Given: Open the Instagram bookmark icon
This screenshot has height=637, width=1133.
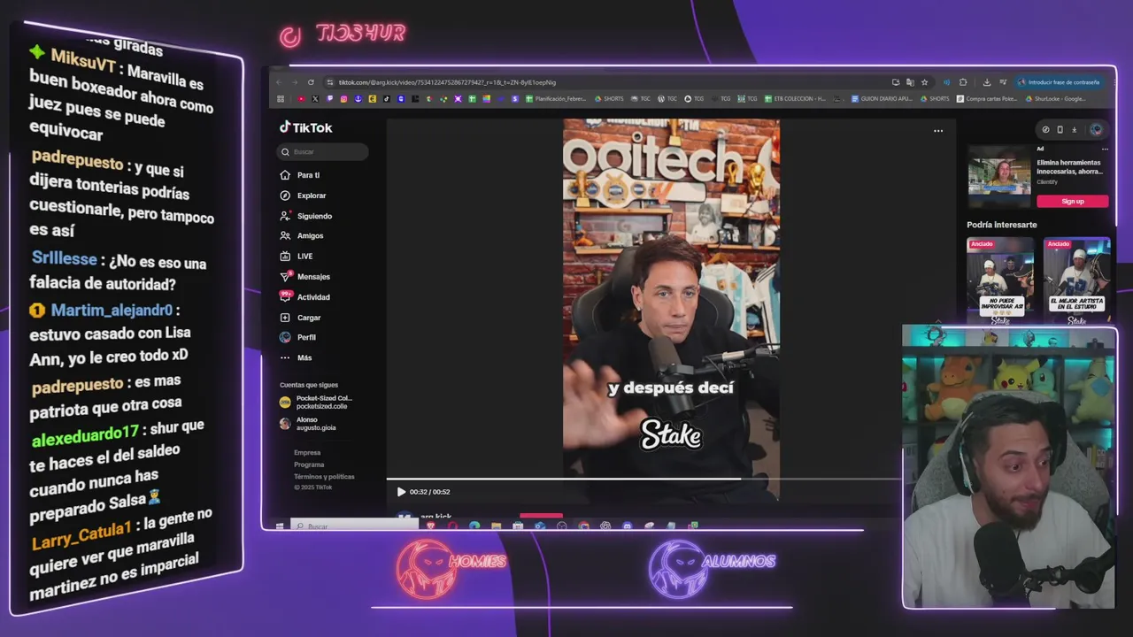Looking at the screenshot, I should [x=343, y=99].
